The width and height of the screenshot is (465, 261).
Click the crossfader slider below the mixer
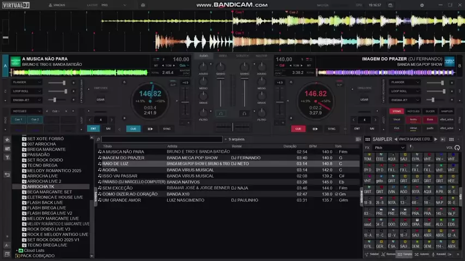(233, 127)
